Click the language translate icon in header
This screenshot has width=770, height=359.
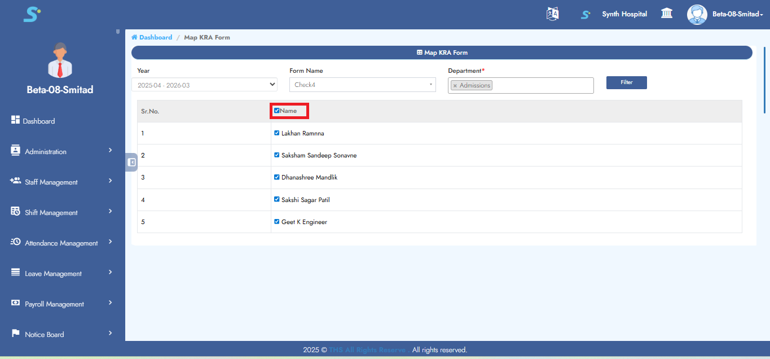point(552,14)
